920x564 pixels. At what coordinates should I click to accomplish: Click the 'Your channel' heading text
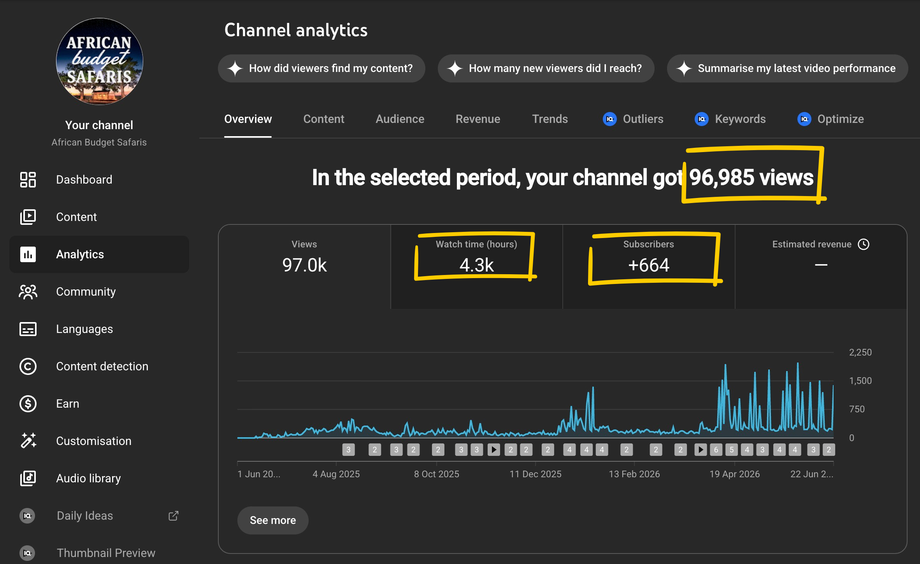tap(99, 125)
